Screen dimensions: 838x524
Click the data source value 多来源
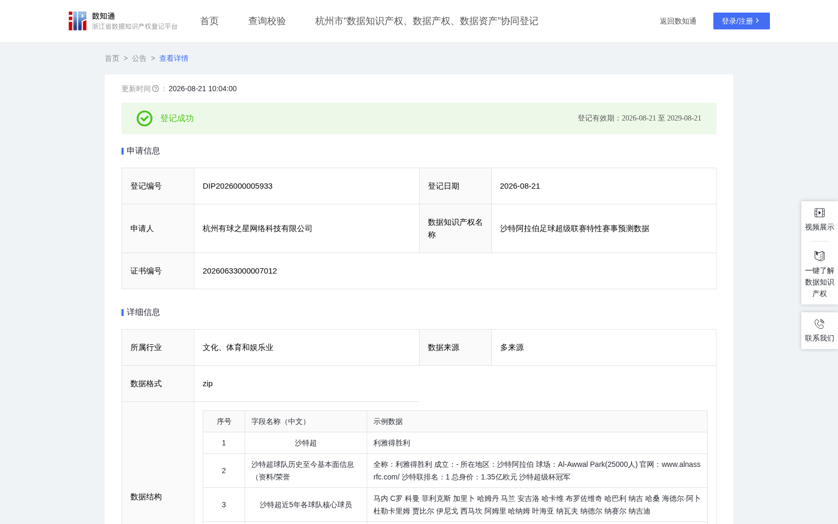click(512, 347)
